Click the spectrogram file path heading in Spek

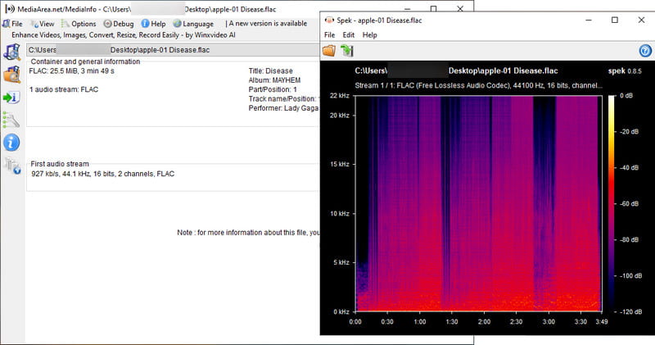pyautogui.click(x=456, y=71)
